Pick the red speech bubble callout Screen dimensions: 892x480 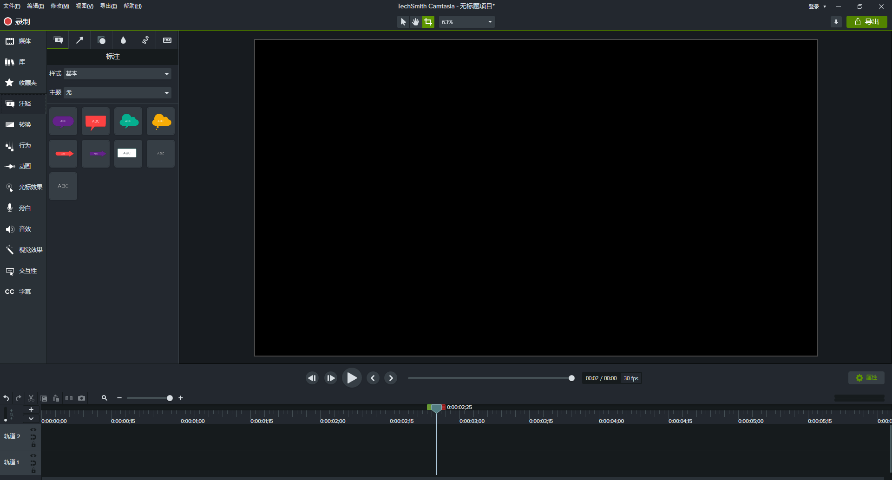click(x=96, y=122)
